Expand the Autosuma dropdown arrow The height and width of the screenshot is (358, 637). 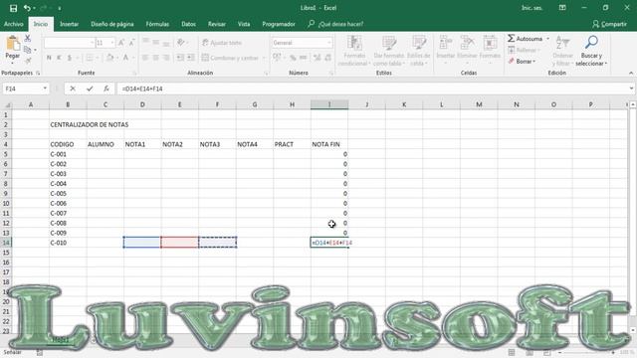click(547, 39)
